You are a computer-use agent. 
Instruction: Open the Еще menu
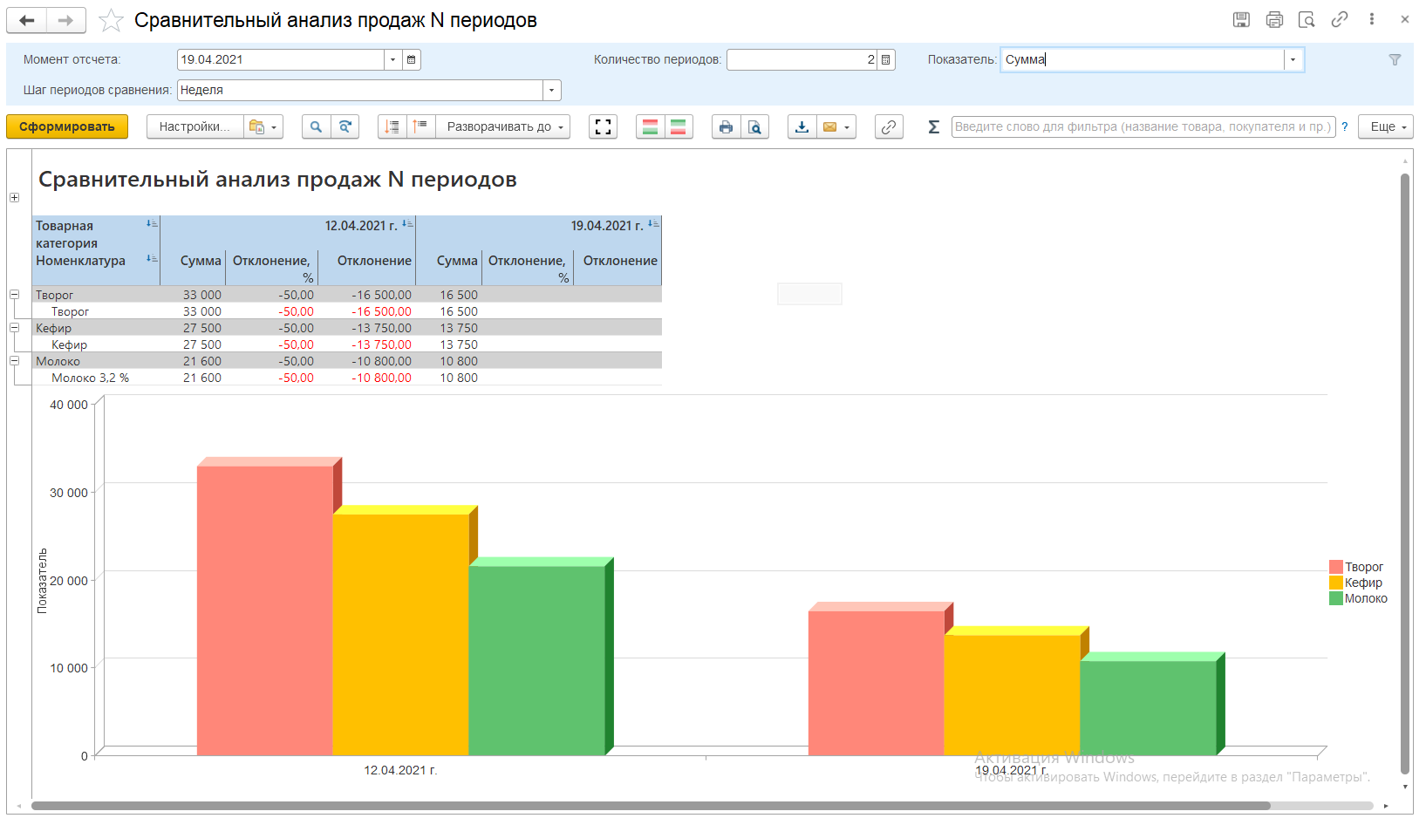coord(1385,127)
